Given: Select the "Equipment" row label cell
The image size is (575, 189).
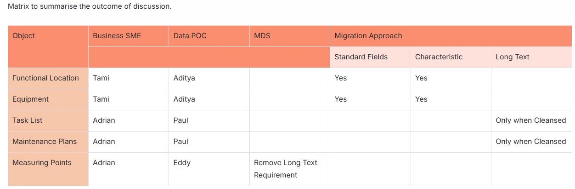Looking at the screenshot, I should [30, 99].
